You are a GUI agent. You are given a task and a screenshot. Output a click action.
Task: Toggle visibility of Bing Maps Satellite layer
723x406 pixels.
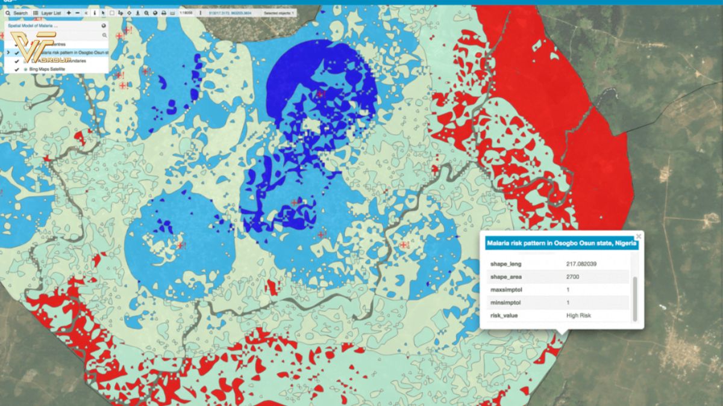[x=17, y=69]
